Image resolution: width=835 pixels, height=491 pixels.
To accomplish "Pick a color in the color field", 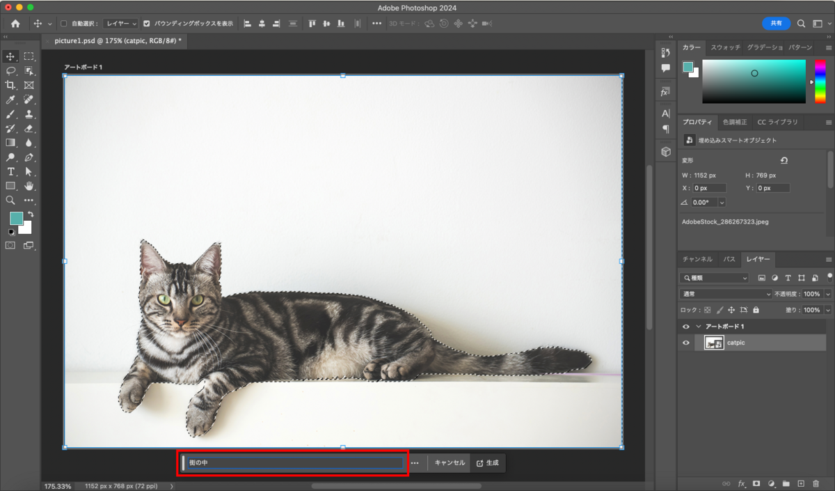I will (x=754, y=81).
